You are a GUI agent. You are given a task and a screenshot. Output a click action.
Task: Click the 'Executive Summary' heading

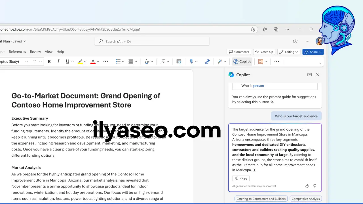tap(30, 118)
